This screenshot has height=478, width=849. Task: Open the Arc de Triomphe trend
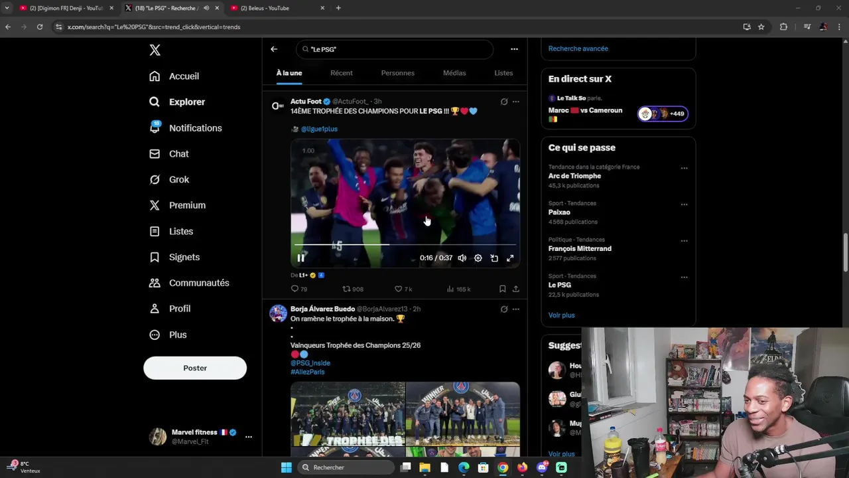574,176
